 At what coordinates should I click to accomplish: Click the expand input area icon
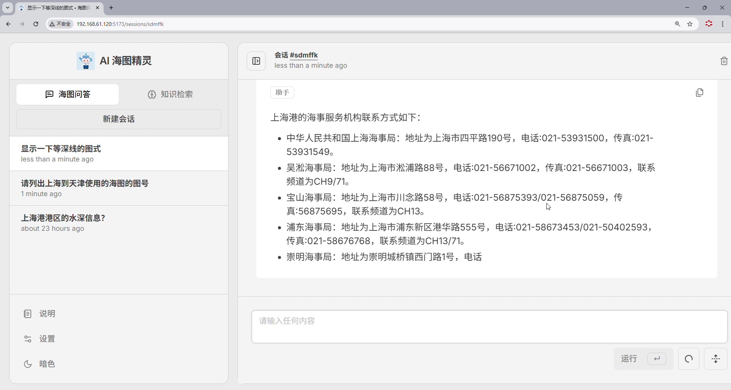click(x=716, y=359)
